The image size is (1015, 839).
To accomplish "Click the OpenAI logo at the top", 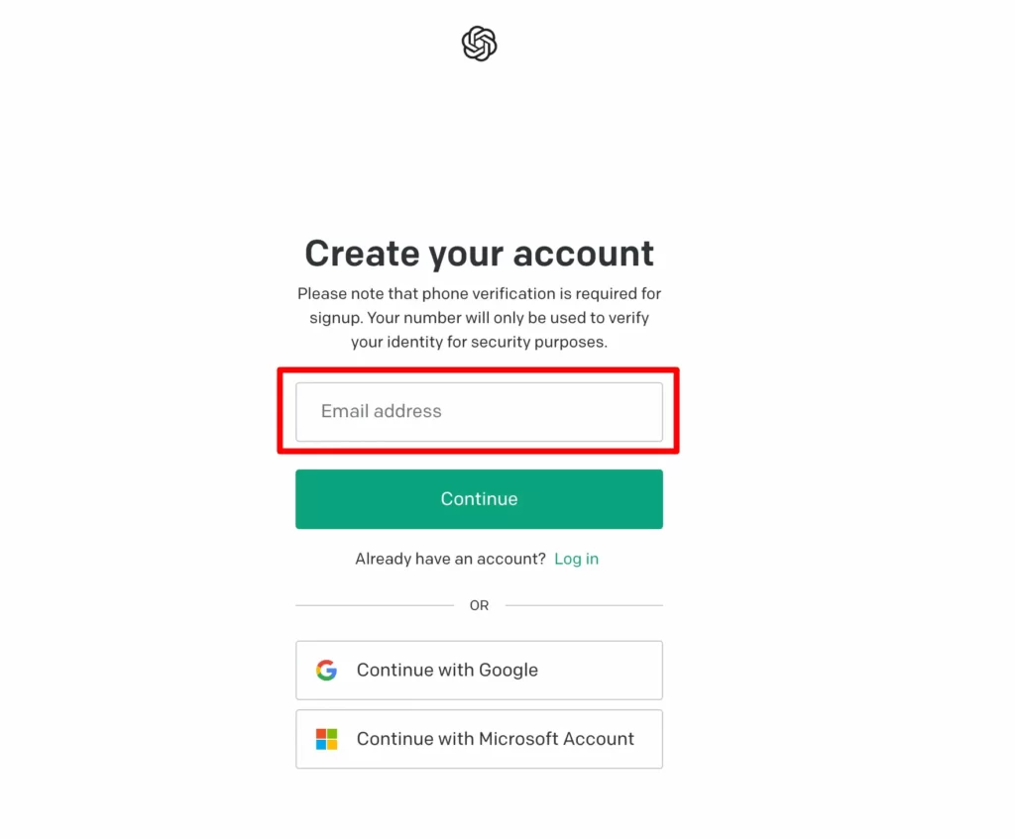I will [x=479, y=44].
